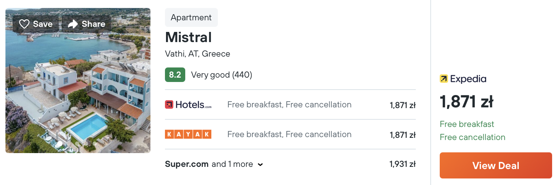Click the Very good (440) reviews text
559x185 pixels.
221,75
